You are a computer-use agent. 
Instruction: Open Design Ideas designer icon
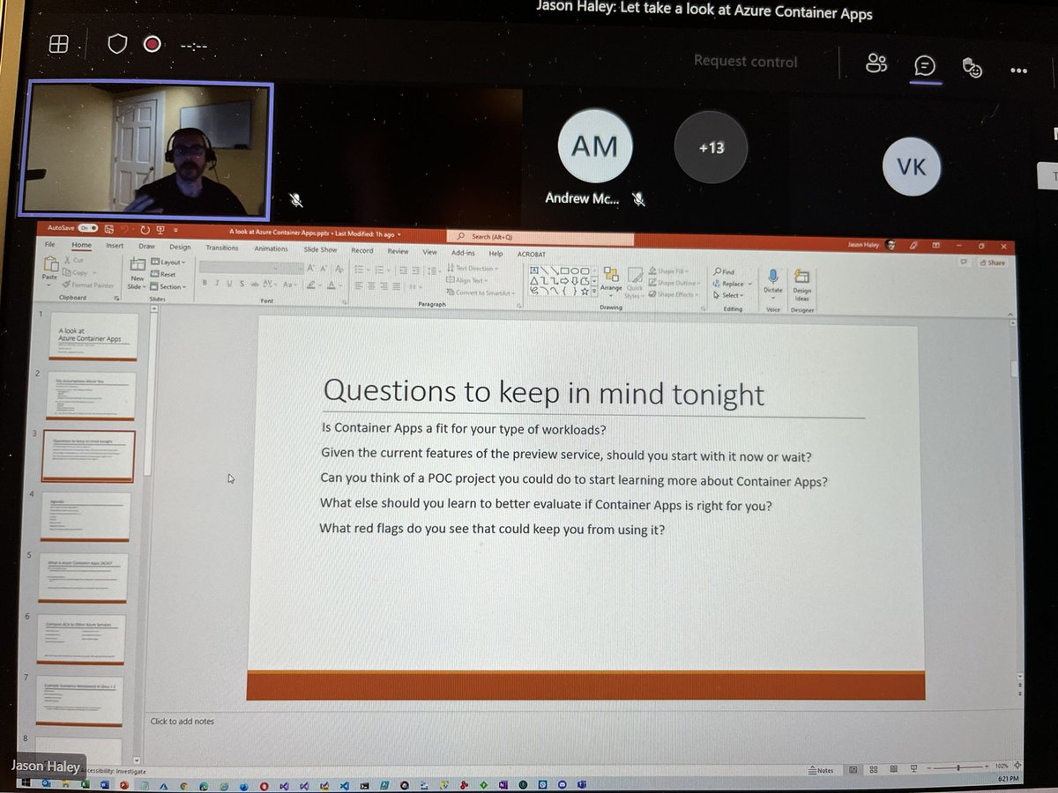(x=801, y=277)
